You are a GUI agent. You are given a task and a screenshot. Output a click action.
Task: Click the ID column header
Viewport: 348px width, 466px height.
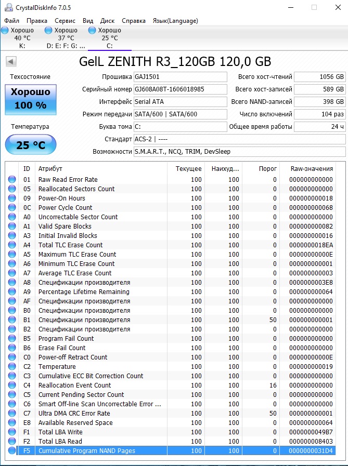point(27,168)
